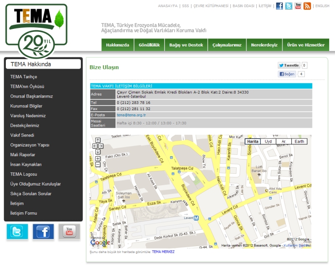Open the YouTube icon in the top bar

click(298, 6)
